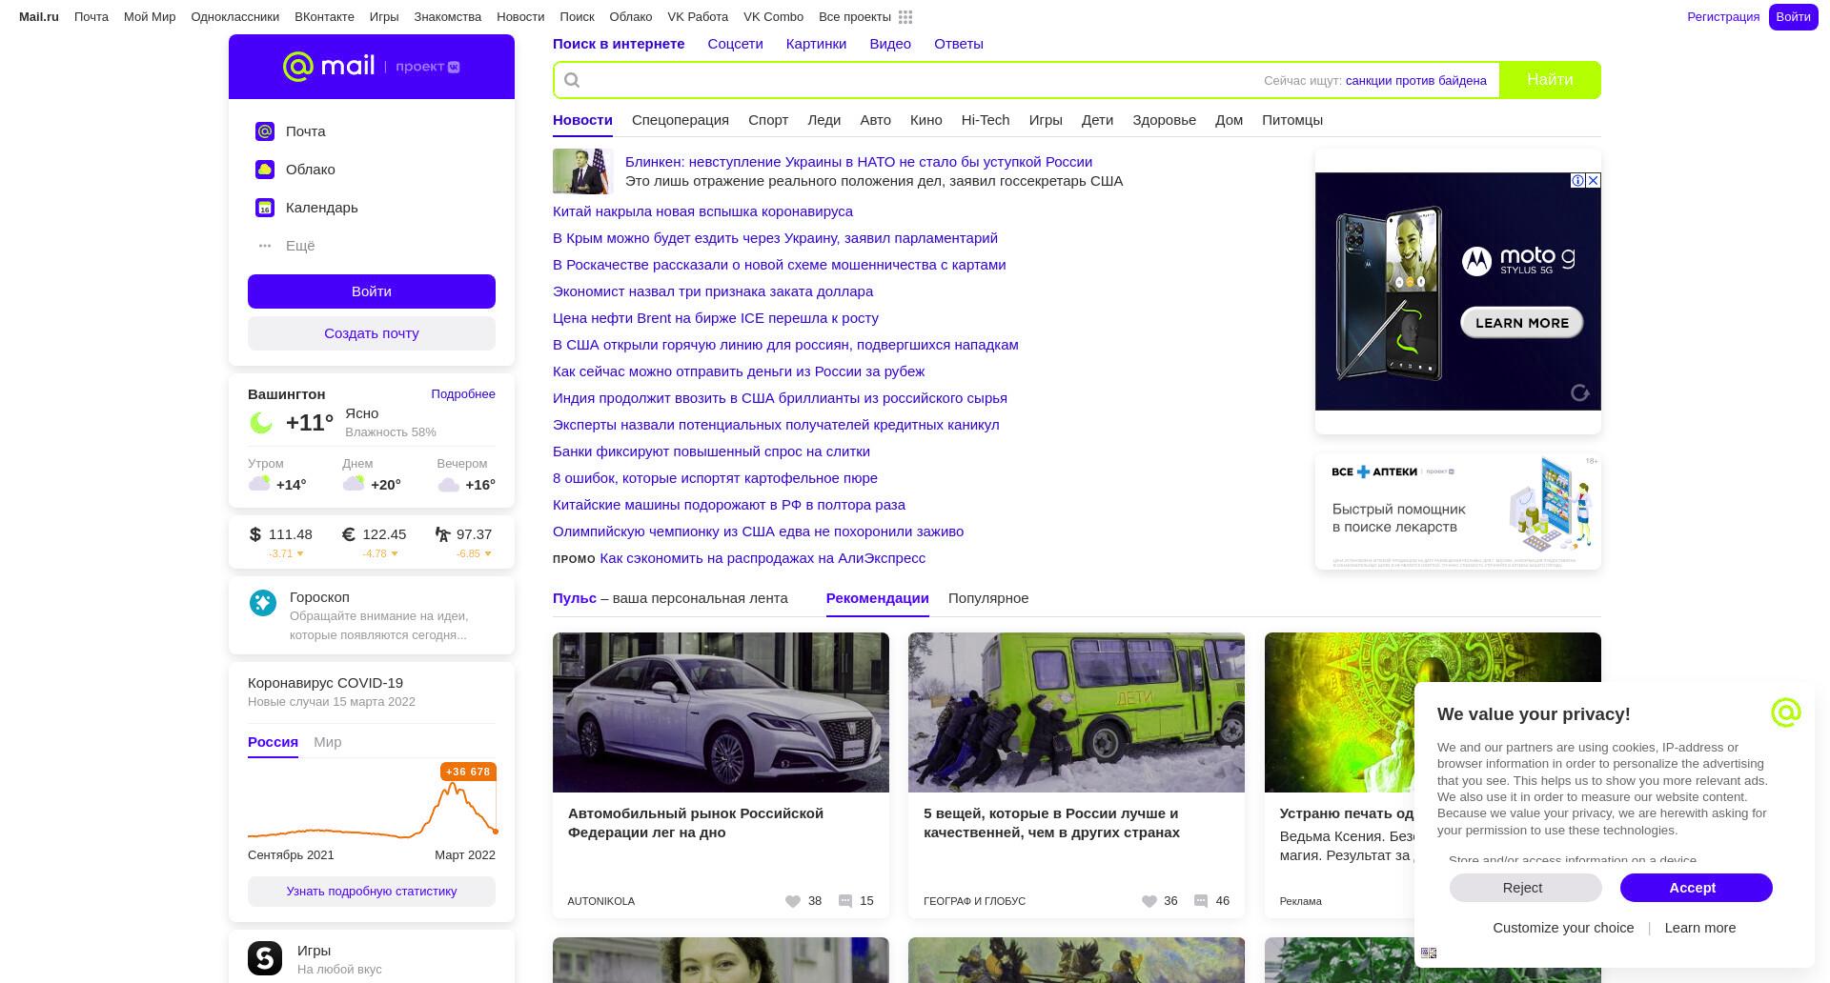Select the Популярное feed tab

(988, 598)
